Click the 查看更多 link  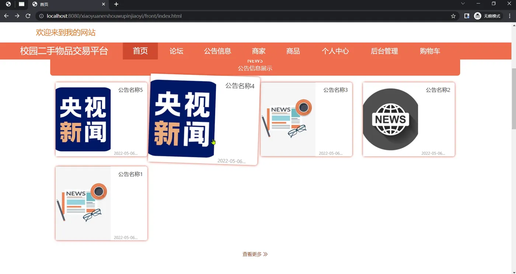[252, 254]
